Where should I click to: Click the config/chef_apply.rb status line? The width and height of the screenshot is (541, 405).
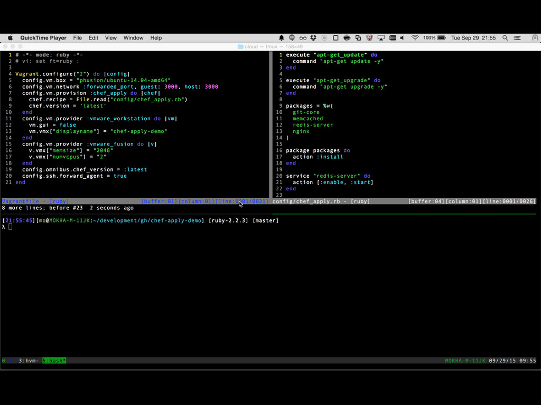tap(321, 201)
